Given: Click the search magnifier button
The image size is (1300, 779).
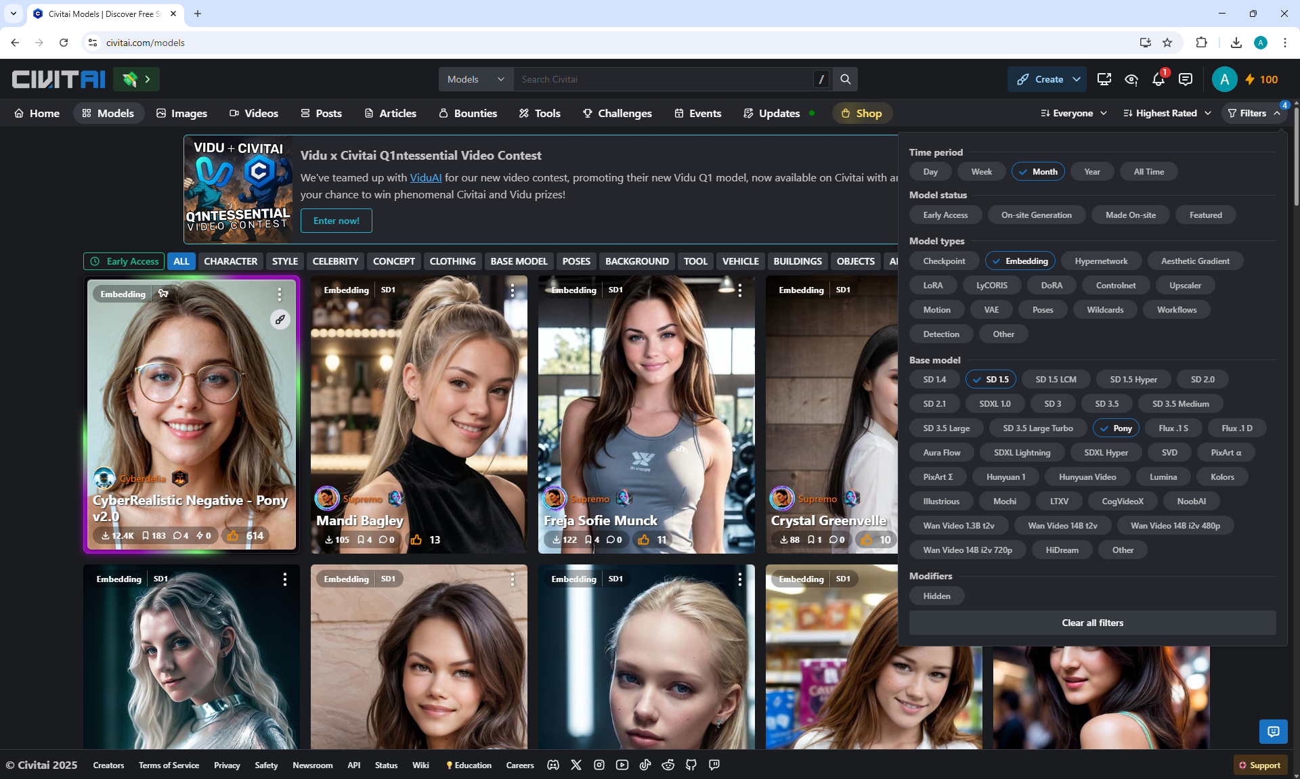Looking at the screenshot, I should [845, 79].
